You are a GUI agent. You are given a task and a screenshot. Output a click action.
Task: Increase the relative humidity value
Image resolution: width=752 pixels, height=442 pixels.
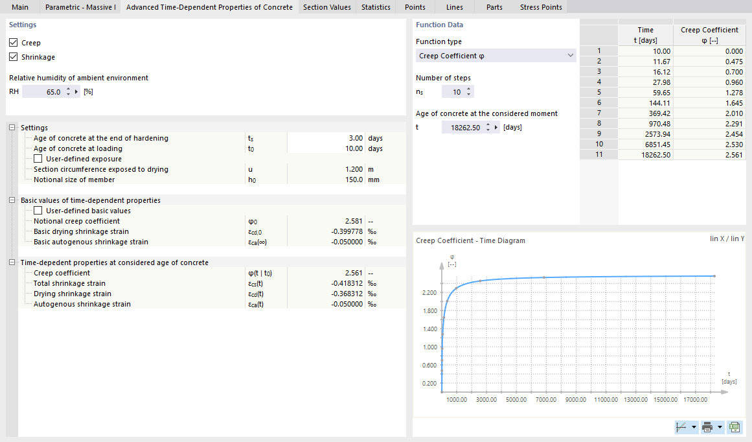click(68, 89)
